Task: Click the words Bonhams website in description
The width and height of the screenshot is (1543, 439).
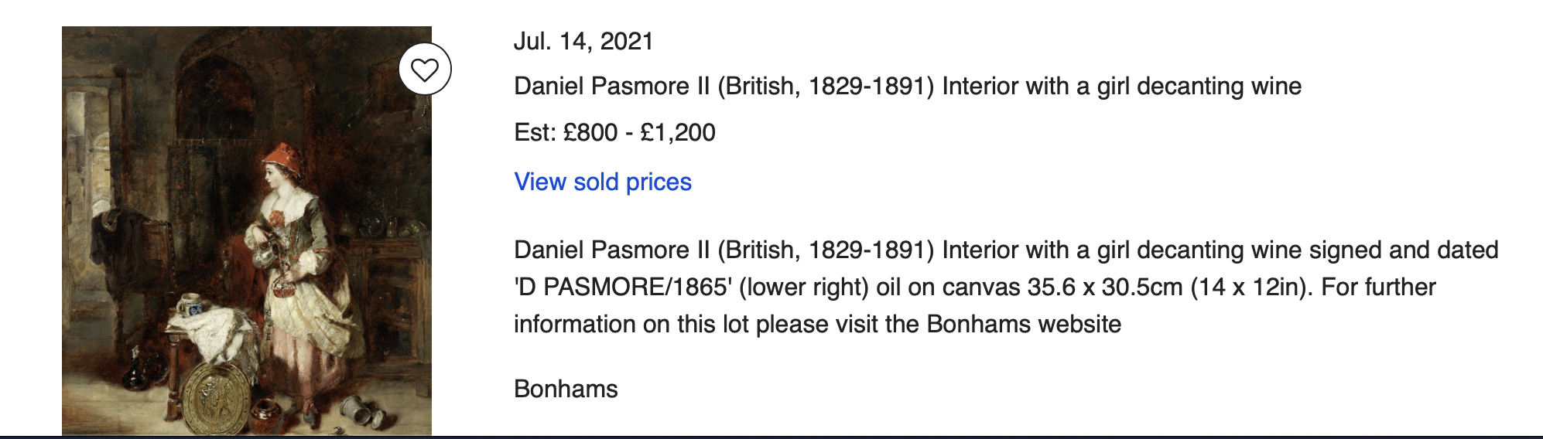Action: pos(1024,324)
